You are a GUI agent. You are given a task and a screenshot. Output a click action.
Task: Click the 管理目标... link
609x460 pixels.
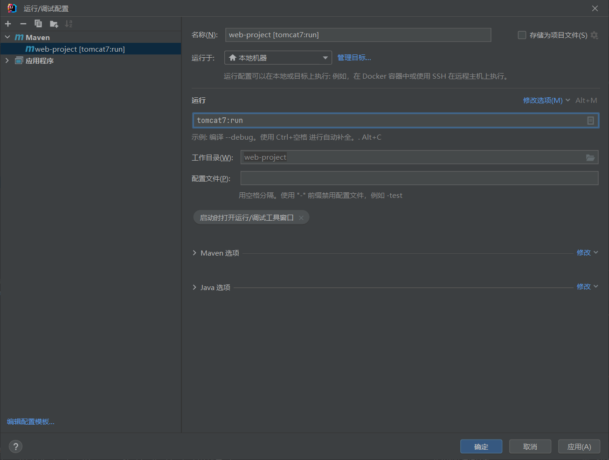pos(354,58)
